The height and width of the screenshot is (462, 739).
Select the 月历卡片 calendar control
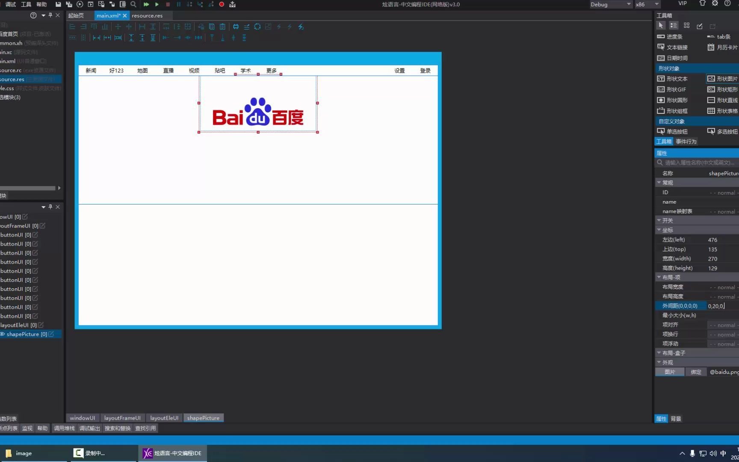coord(723,47)
